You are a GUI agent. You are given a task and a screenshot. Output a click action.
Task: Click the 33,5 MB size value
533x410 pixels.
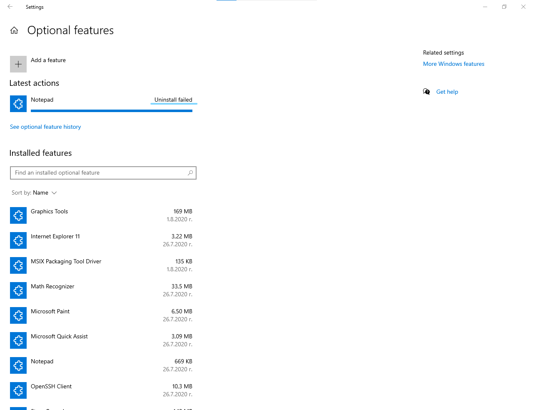[x=182, y=286]
